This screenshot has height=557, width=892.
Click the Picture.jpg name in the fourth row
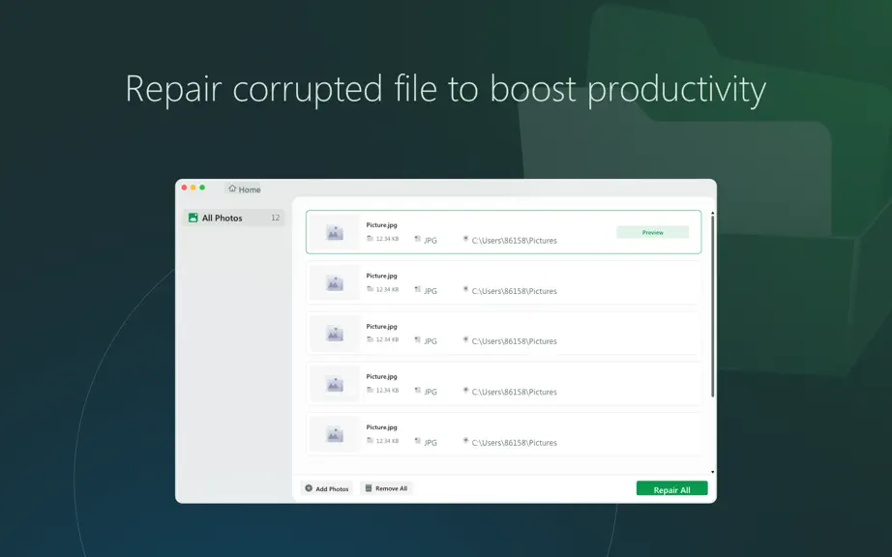tap(382, 376)
